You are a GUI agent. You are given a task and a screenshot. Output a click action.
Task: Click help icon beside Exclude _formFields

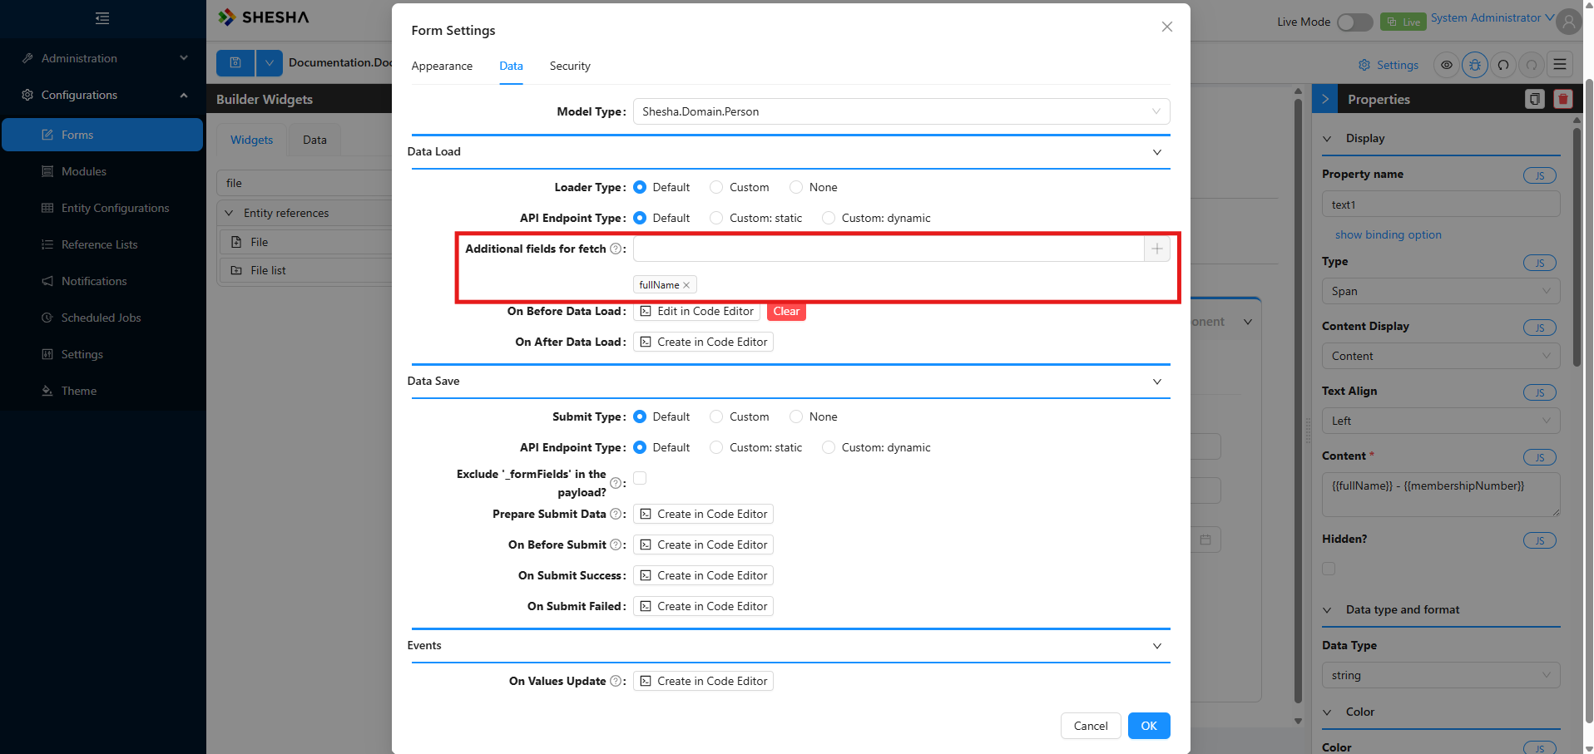(x=616, y=483)
